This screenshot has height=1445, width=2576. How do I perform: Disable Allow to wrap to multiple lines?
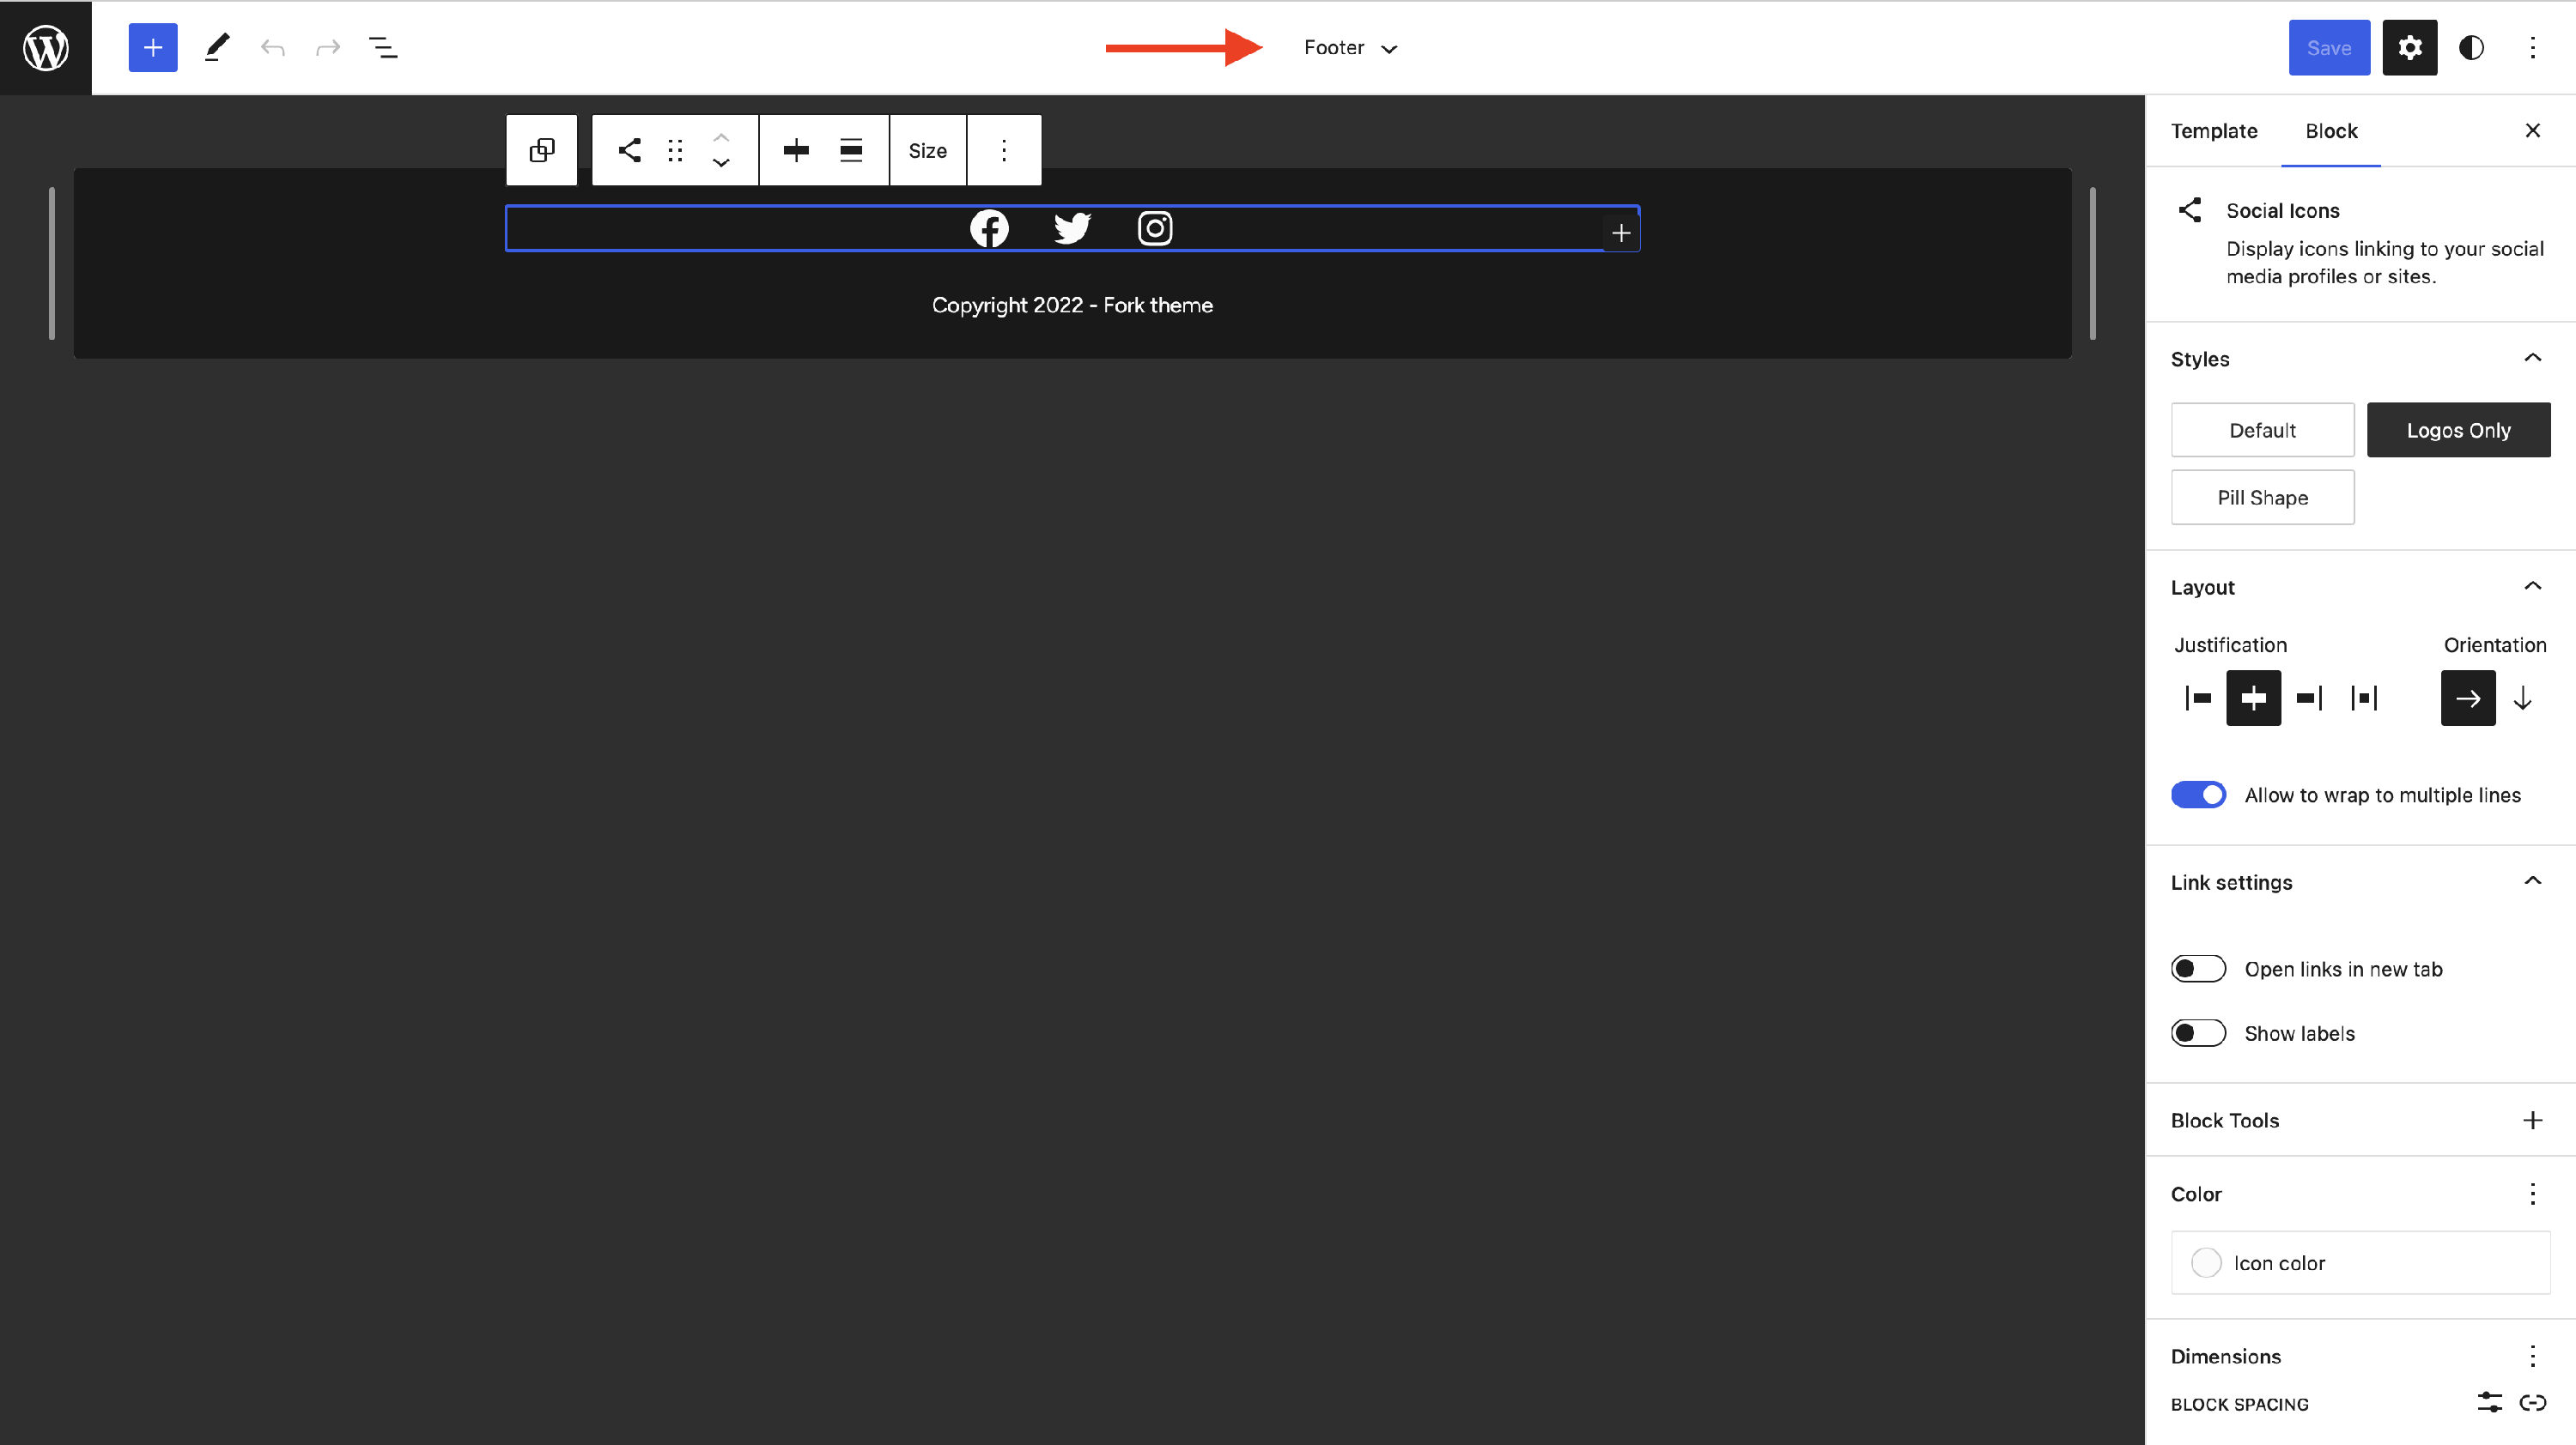pos(2198,795)
